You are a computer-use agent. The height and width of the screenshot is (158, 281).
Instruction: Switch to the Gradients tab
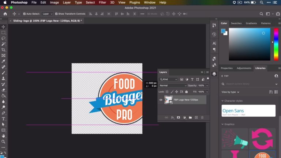pos(251,23)
